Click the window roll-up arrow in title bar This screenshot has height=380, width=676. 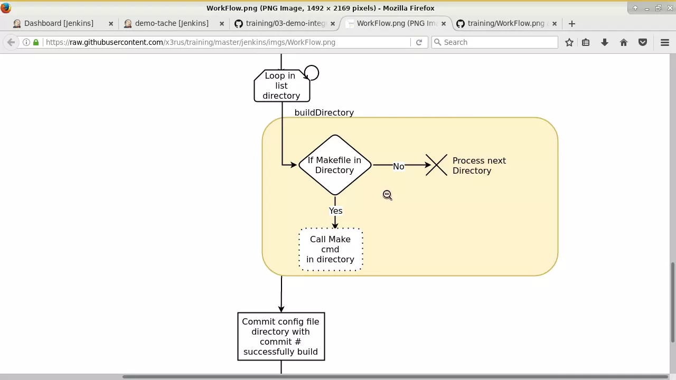coord(635,8)
